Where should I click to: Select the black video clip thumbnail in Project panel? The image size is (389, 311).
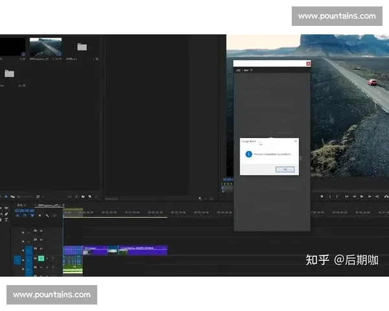click(12, 46)
